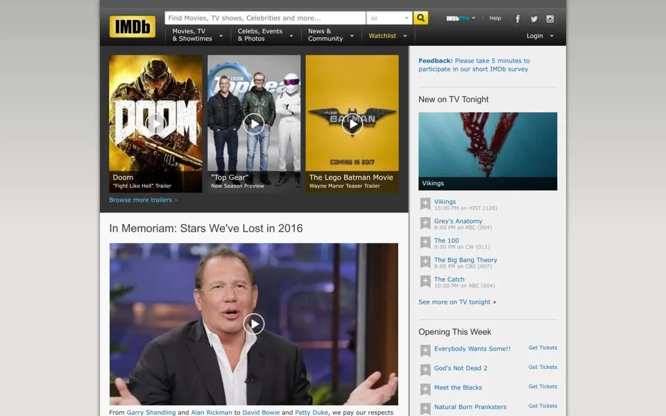Image resolution: width=666 pixels, height=416 pixels.
Task: Expand the Login dropdown arrow
Action: pyautogui.click(x=552, y=36)
